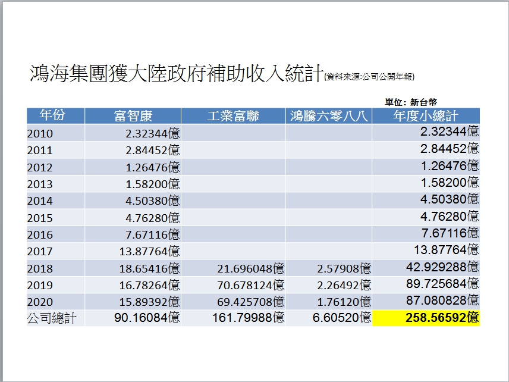Image resolution: width=509 pixels, height=382 pixels.
Task: Click the source note 資料來源:公司公開年報
Action: 369,77
